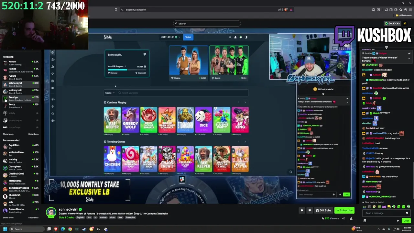Select the slots tag
This screenshot has height=233, width=414.
click(x=113, y=217)
